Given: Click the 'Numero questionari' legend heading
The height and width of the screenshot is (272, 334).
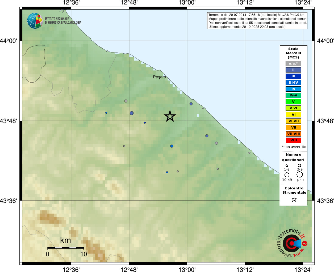Looking at the screenshot, I should (x=293, y=157).
